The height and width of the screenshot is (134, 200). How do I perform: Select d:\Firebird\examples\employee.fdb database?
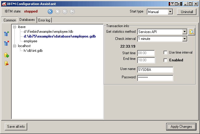point(48,32)
